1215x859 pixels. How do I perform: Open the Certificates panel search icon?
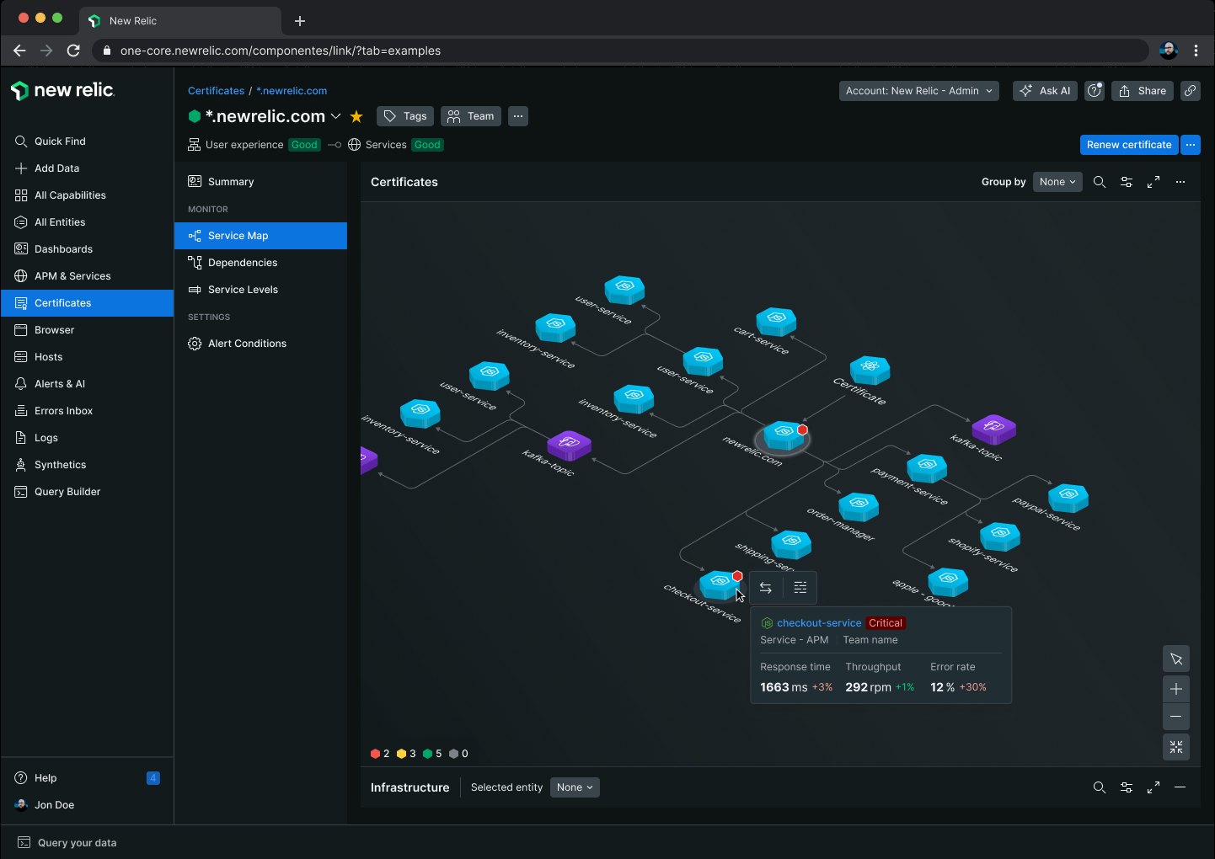(x=1100, y=182)
